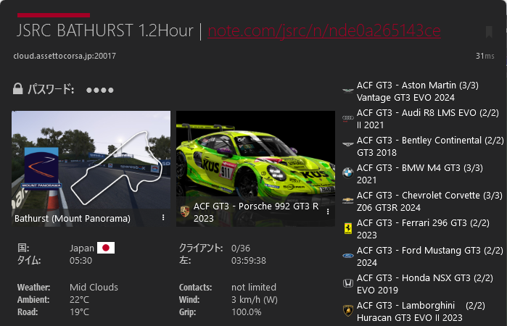Click the ACF GT3 - Porsche 992 GT3 R caption

pos(256,212)
